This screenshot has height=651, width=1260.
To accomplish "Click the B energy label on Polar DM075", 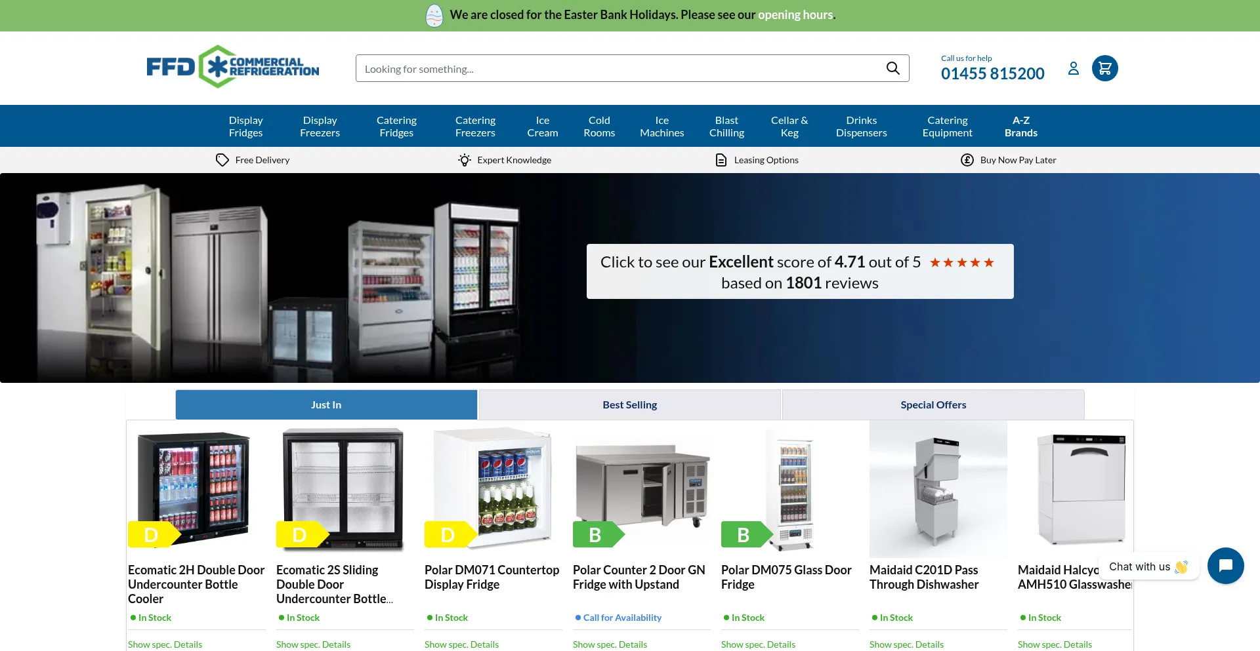I will coord(747,534).
